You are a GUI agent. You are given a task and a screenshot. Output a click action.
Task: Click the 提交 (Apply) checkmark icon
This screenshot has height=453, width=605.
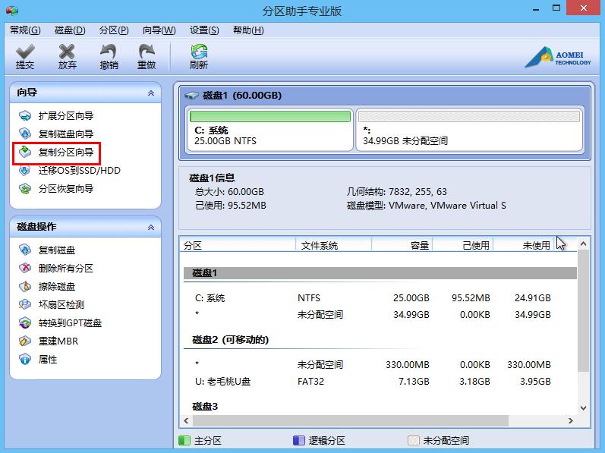[25, 52]
